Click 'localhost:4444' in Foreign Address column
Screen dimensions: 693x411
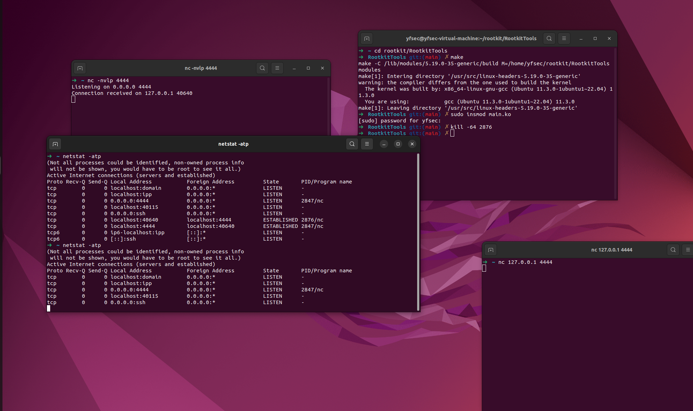[209, 220]
